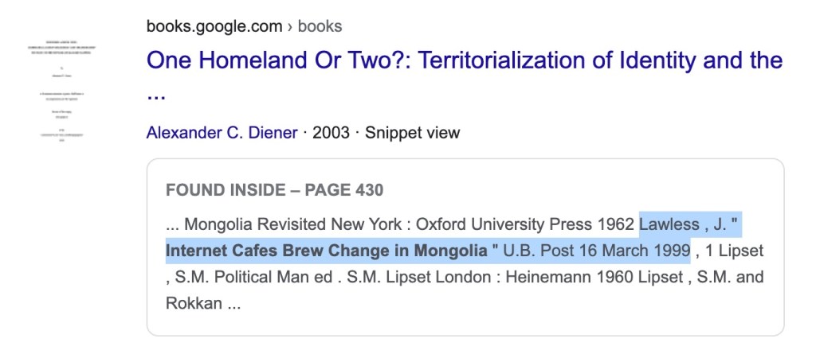Click bold "Internet Cafes Brew Change in Mongolia"
Screen dimensions: 816x358
[326, 251]
